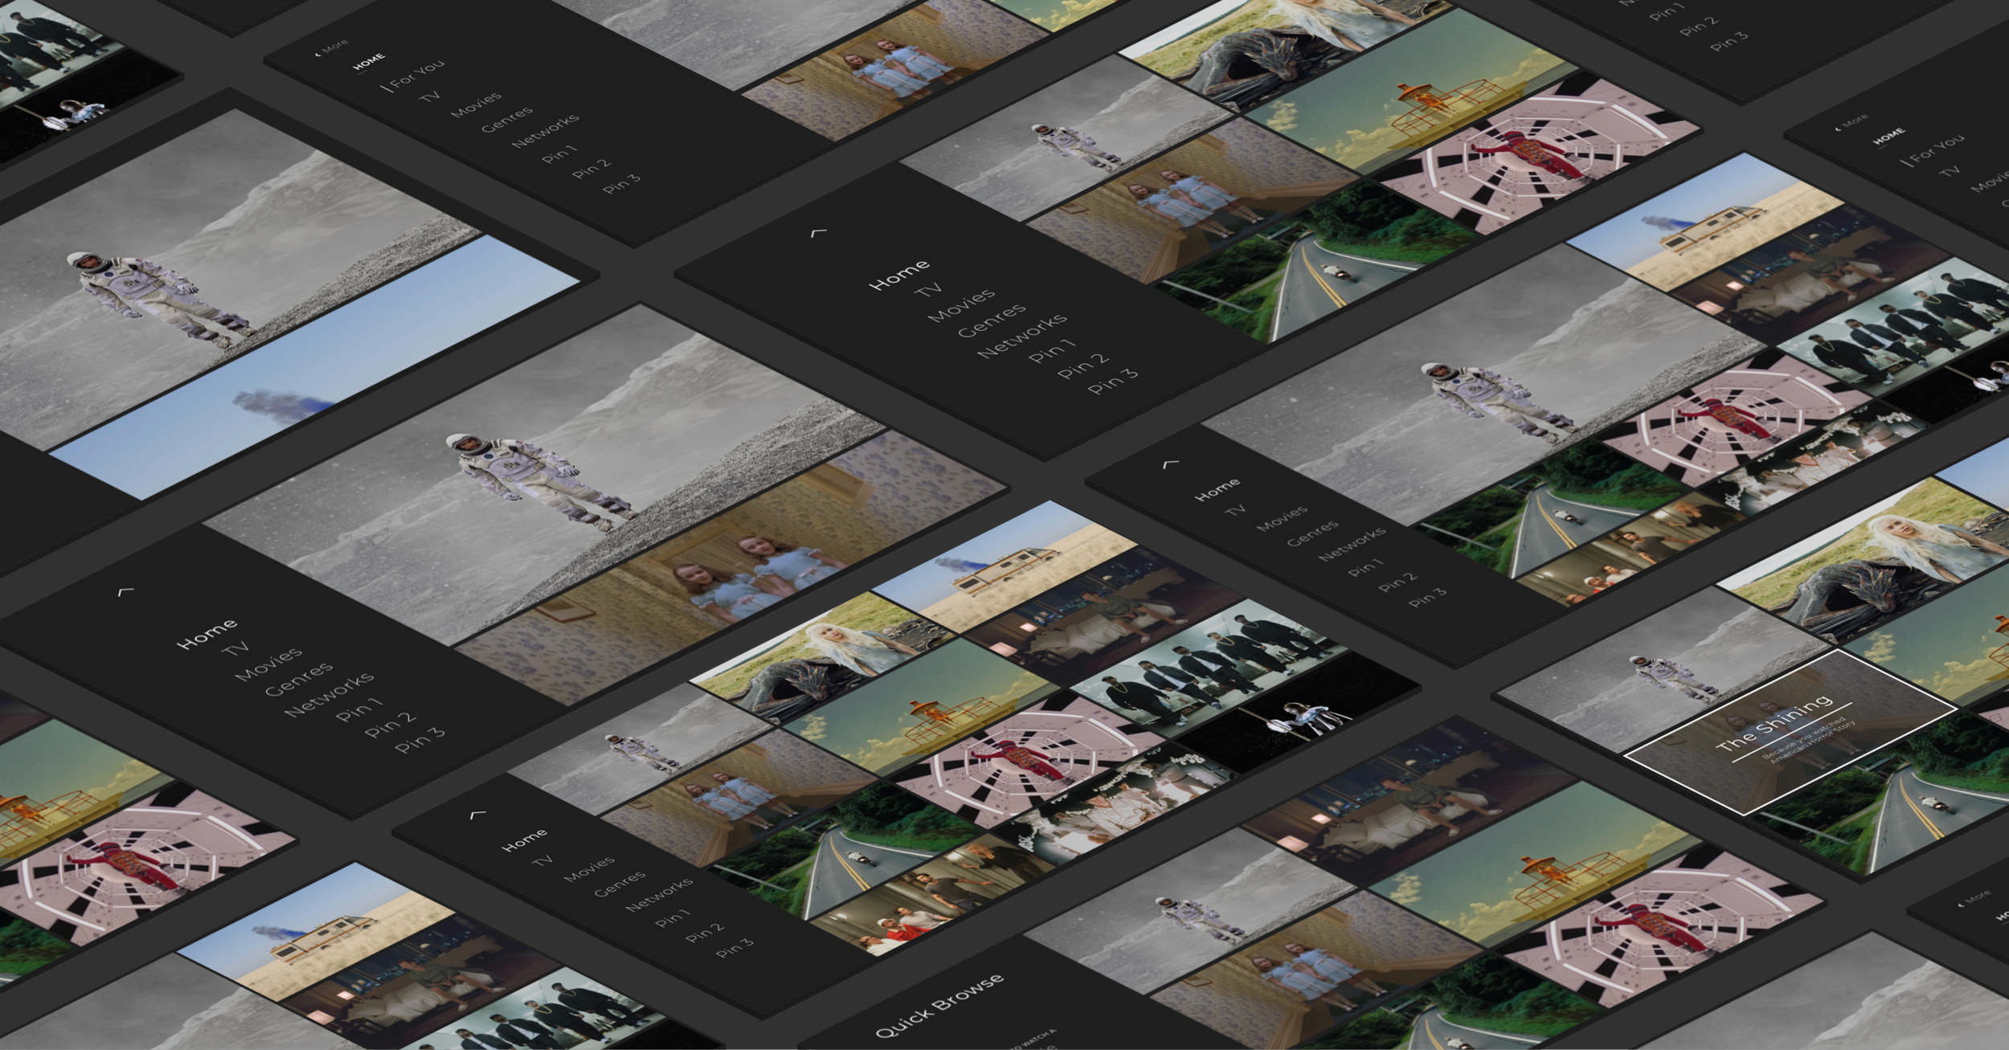
Task: Open Networks in the small right-side menu
Action: tap(1352, 544)
